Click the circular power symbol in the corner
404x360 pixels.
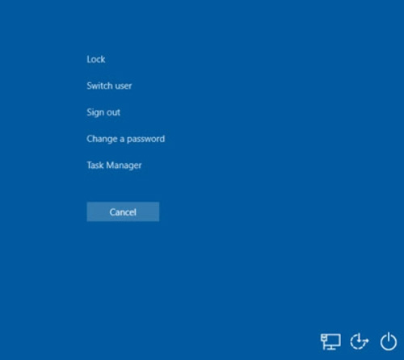(389, 341)
